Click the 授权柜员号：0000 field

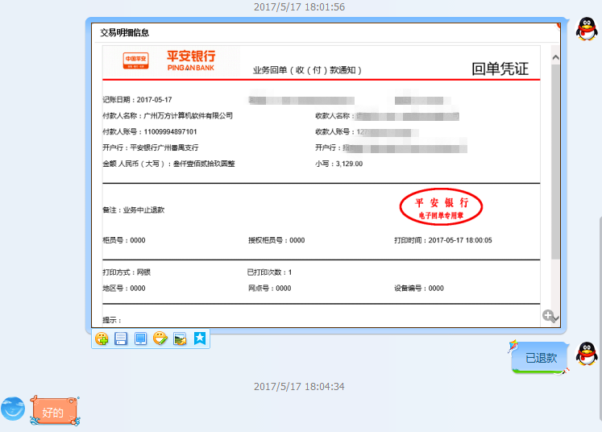pyautogui.click(x=276, y=240)
